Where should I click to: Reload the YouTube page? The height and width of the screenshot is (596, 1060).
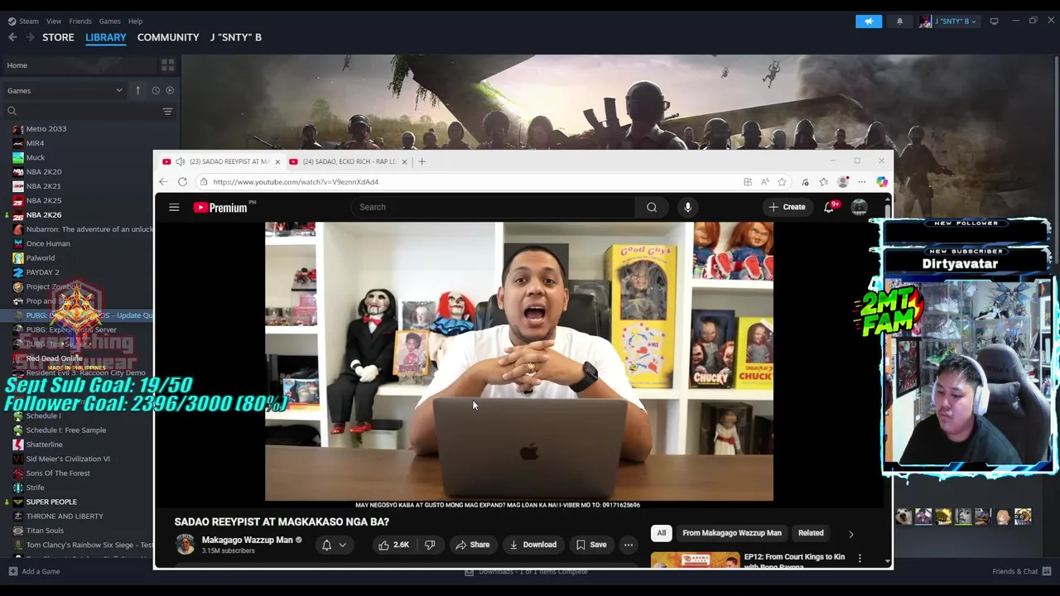182,181
